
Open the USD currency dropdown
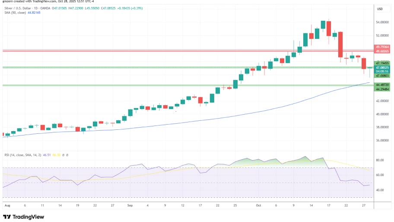coord(380,9)
